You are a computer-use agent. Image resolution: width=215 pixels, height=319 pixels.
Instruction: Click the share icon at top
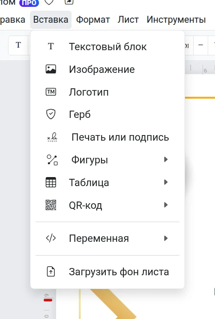(69, 2)
